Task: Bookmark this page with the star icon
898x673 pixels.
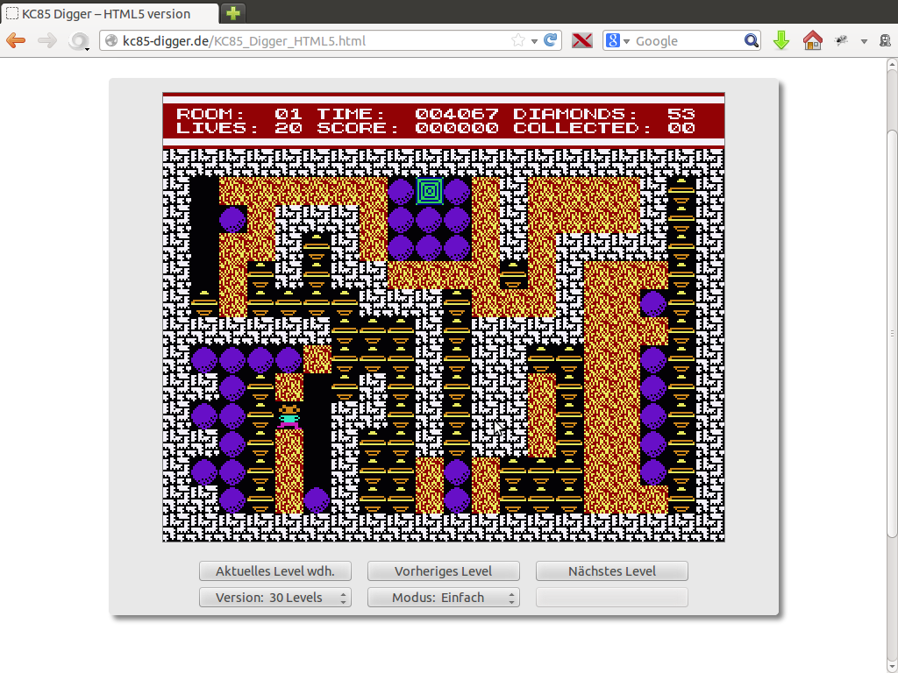Action: pyautogui.click(x=517, y=40)
